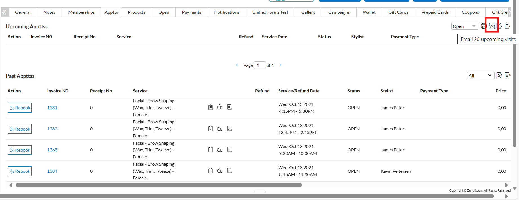The height and width of the screenshot is (200, 519).
Task: Show more tabs with right chevron
Action: point(510,12)
